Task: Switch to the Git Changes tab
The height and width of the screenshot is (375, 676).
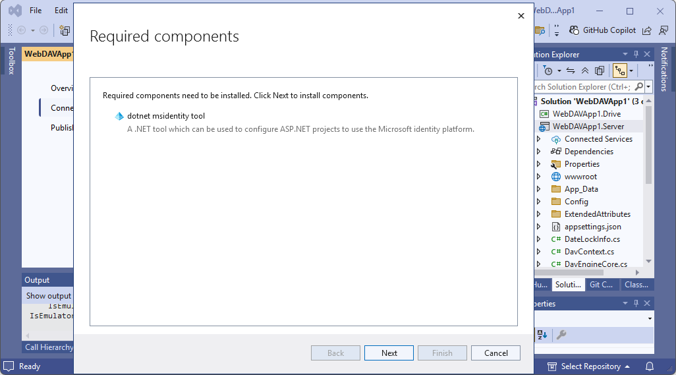Action: 601,285
